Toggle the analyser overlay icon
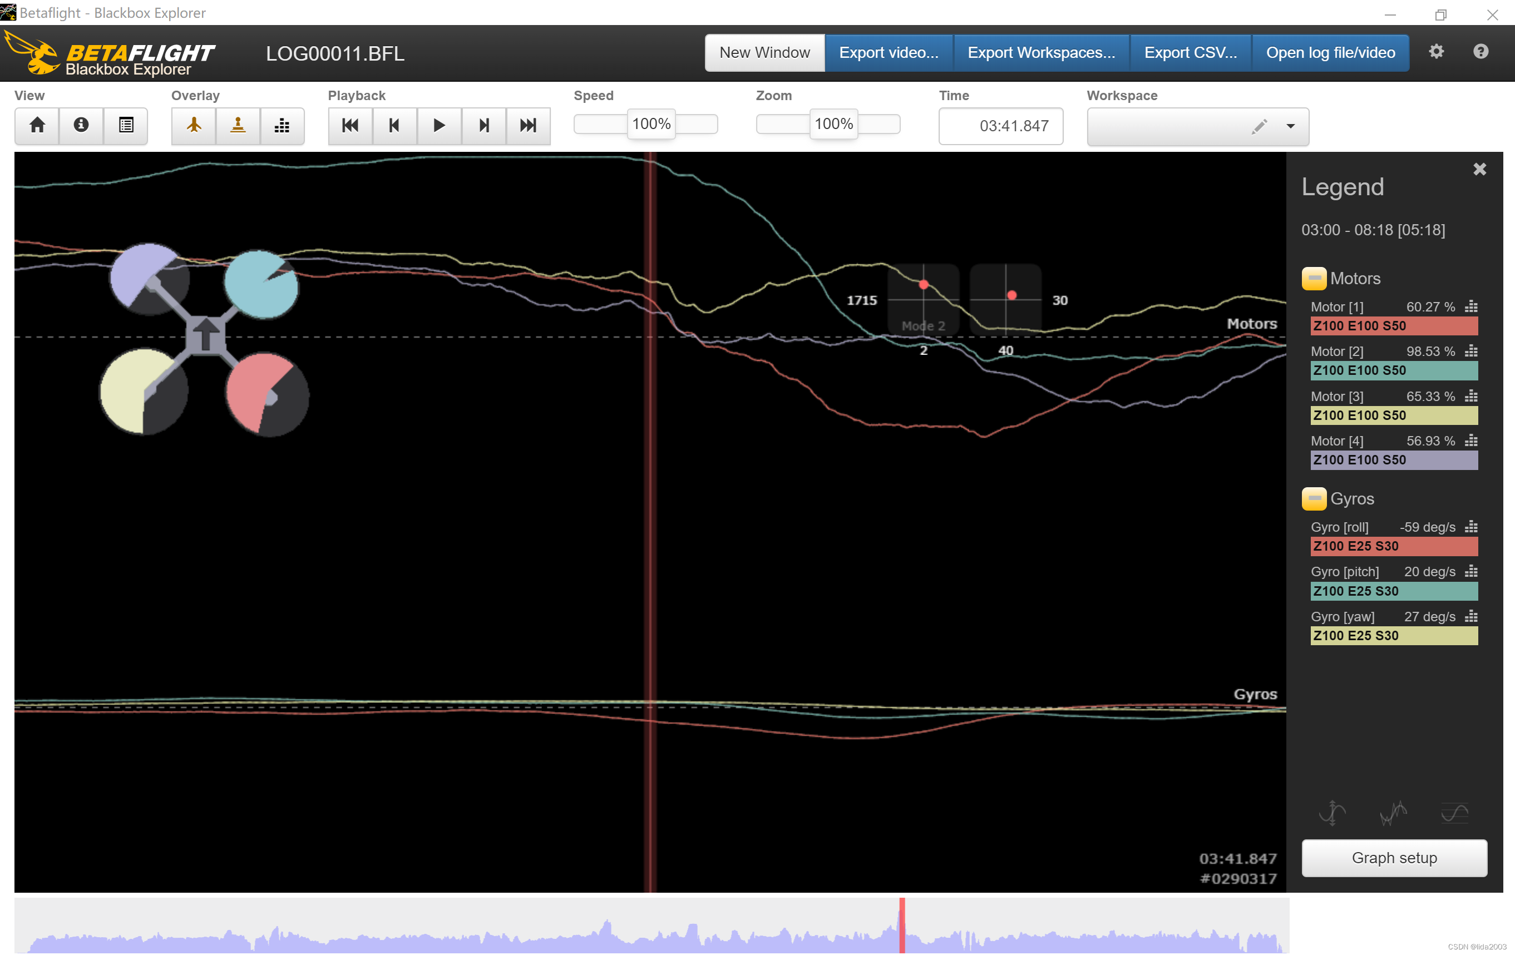The width and height of the screenshot is (1515, 955). 282,125
